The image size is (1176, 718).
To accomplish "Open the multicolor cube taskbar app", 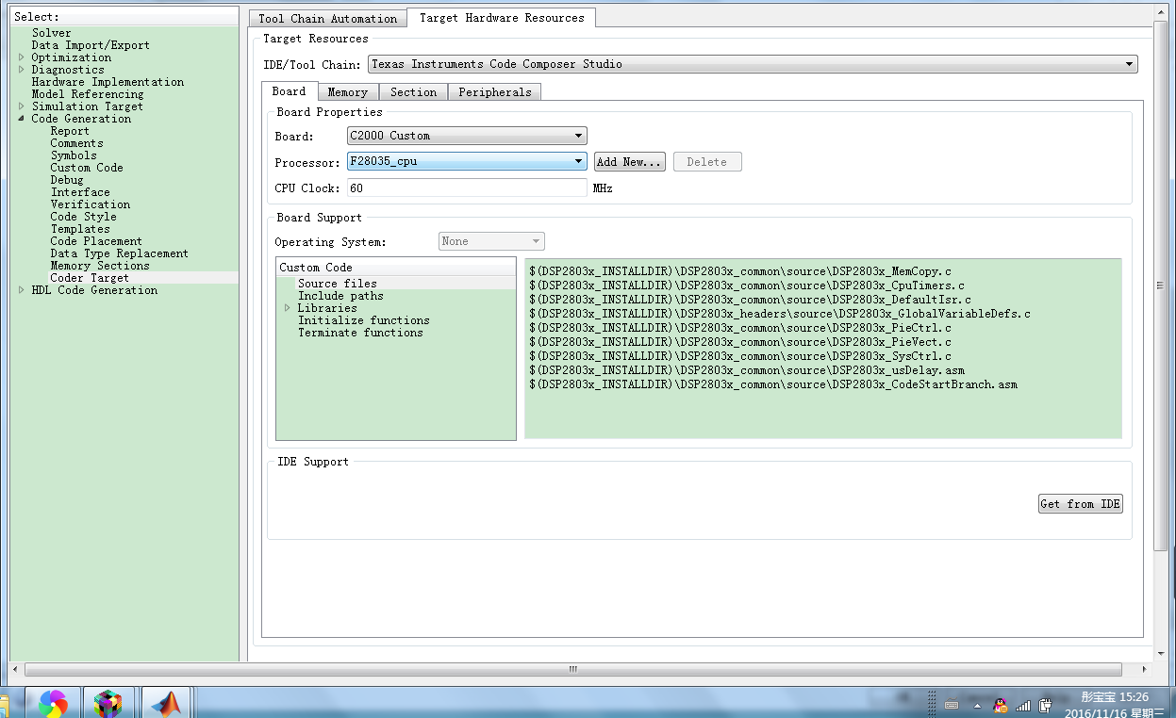I will [109, 703].
